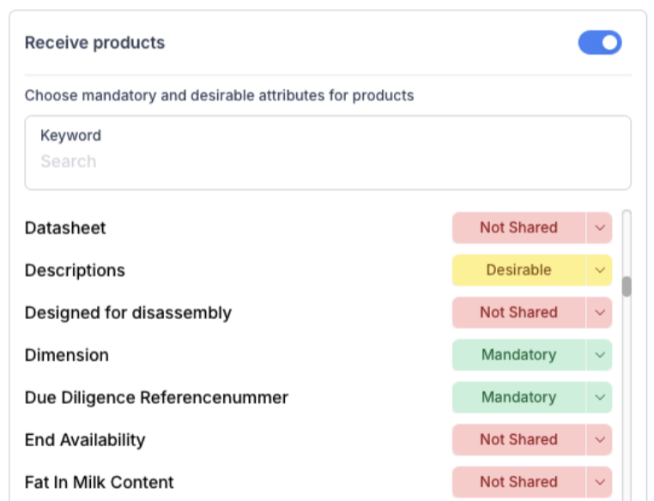Image resolution: width=654 pixels, height=501 pixels.
Task: Click the Dimension chevron dropdown arrow
Action: [599, 355]
